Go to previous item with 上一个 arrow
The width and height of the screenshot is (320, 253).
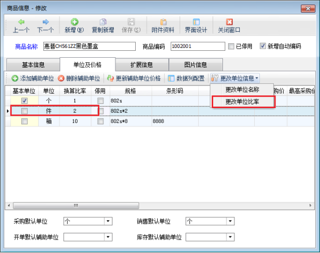(x=21, y=22)
